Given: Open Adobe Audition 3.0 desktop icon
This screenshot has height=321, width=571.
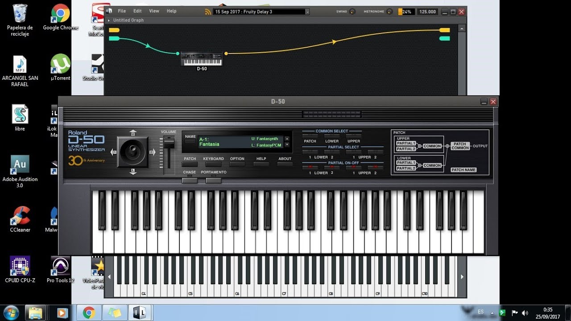Looking at the screenshot, I should click(20, 172).
